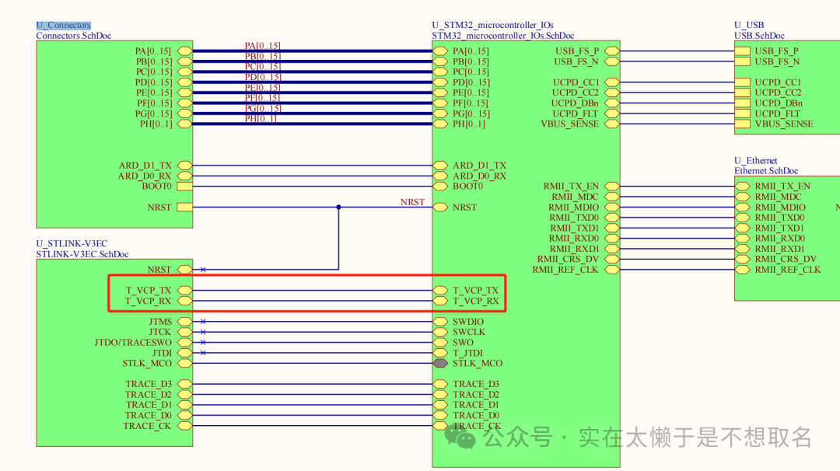Screen dimensions: 840x471
Task: Select the UCPD_CC1 port in the U_USB block
Action: (x=745, y=82)
